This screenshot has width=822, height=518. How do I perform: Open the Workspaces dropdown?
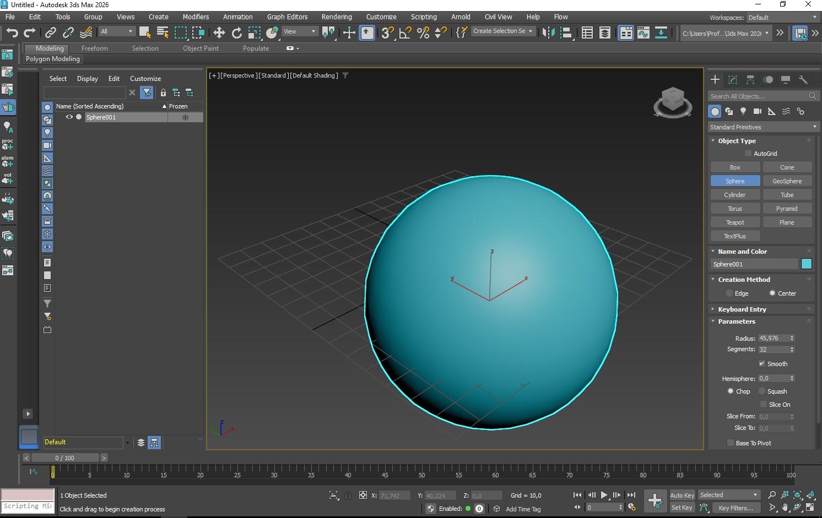click(781, 17)
